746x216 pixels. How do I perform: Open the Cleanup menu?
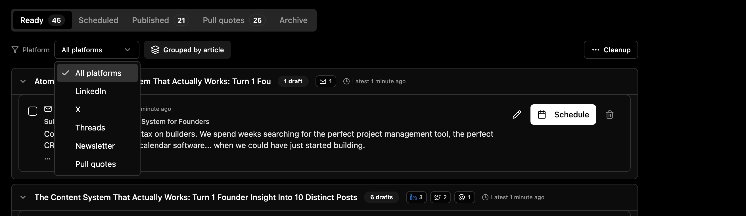click(x=611, y=50)
